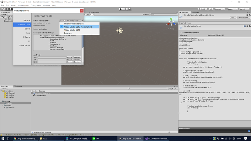Viewport: 251px width, 141px height.
Task: Show hidden system tray icons
Action: 210,138
